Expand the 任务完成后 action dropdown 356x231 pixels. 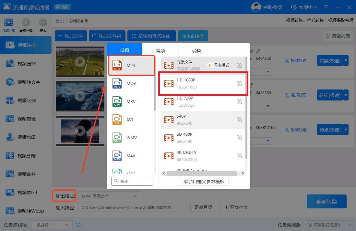point(329,225)
